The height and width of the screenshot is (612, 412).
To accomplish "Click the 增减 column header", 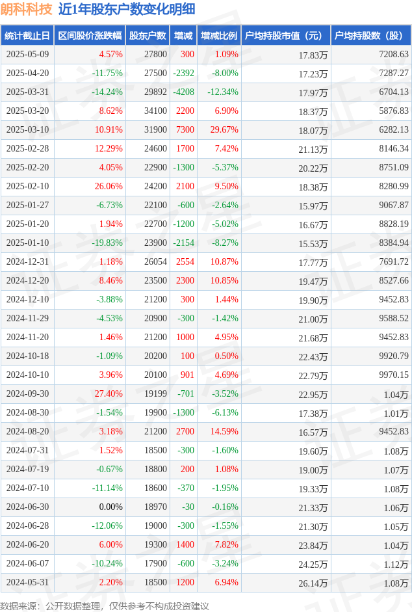I will (x=183, y=36).
